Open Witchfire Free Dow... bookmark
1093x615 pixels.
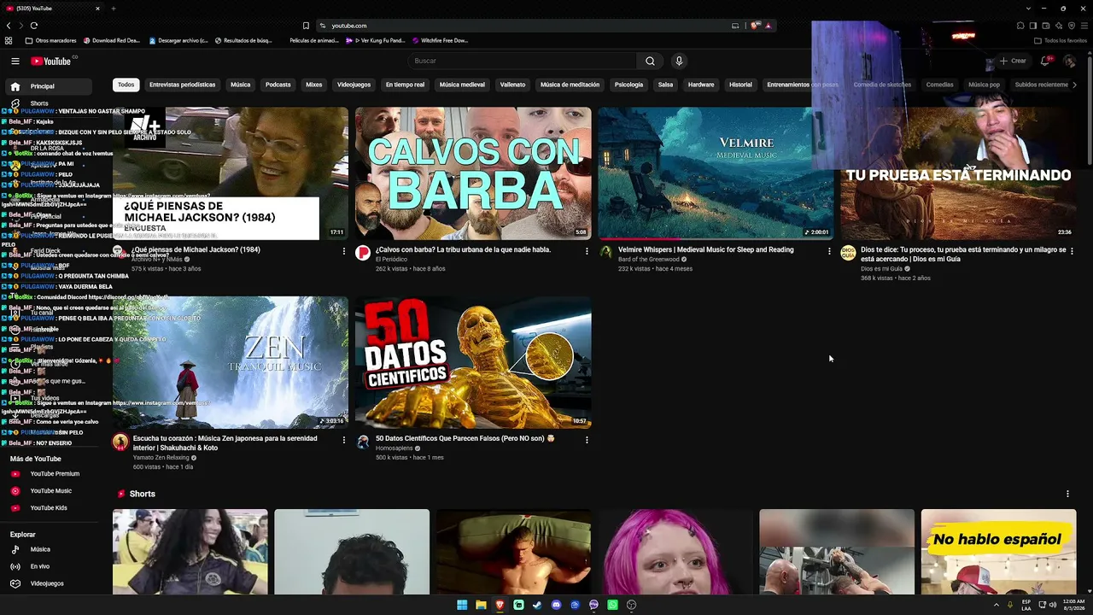point(441,40)
